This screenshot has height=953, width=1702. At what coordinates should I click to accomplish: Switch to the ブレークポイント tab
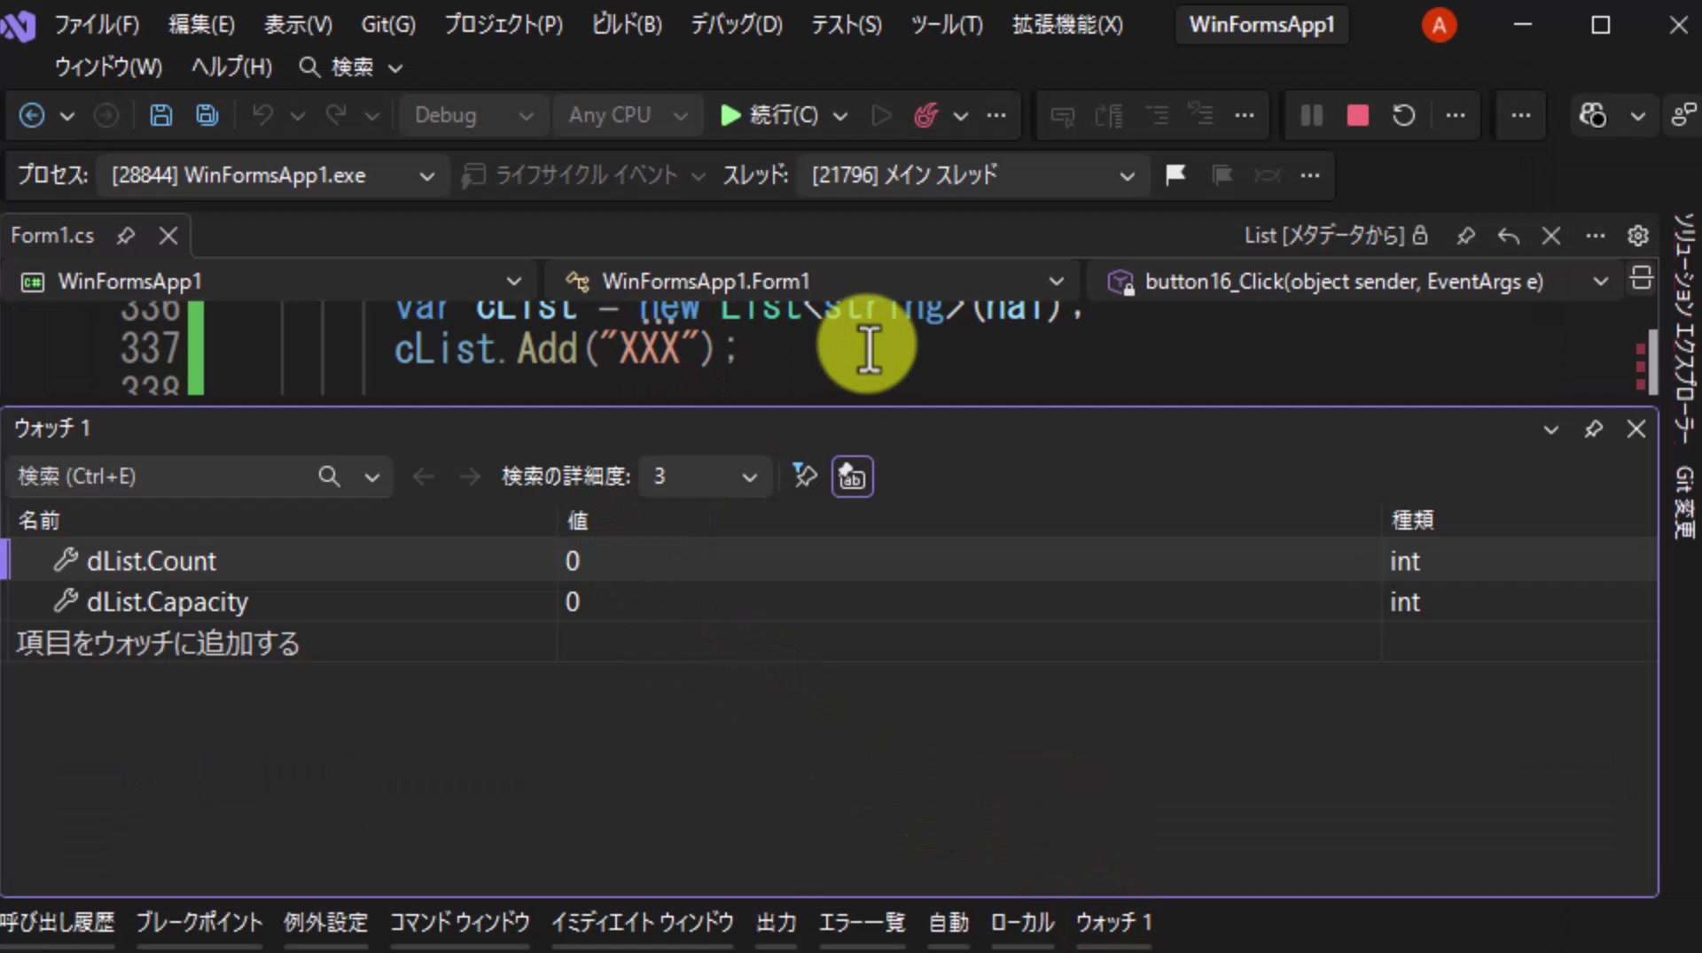(x=199, y=923)
